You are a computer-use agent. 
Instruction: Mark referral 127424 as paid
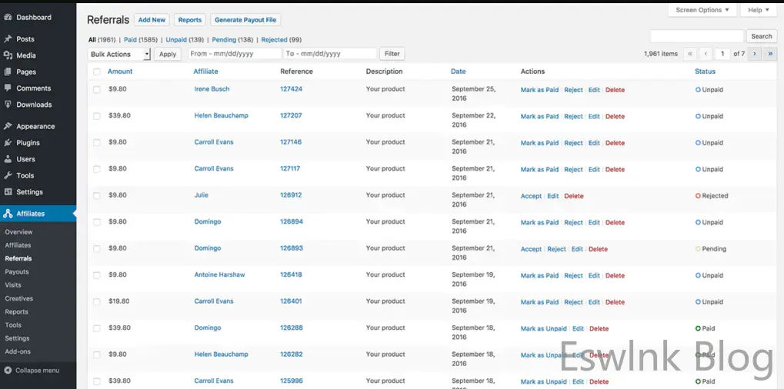(539, 90)
